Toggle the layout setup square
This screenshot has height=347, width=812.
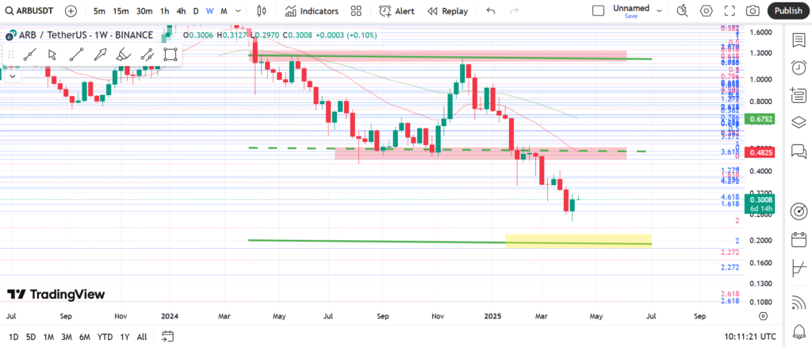[x=599, y=11]
